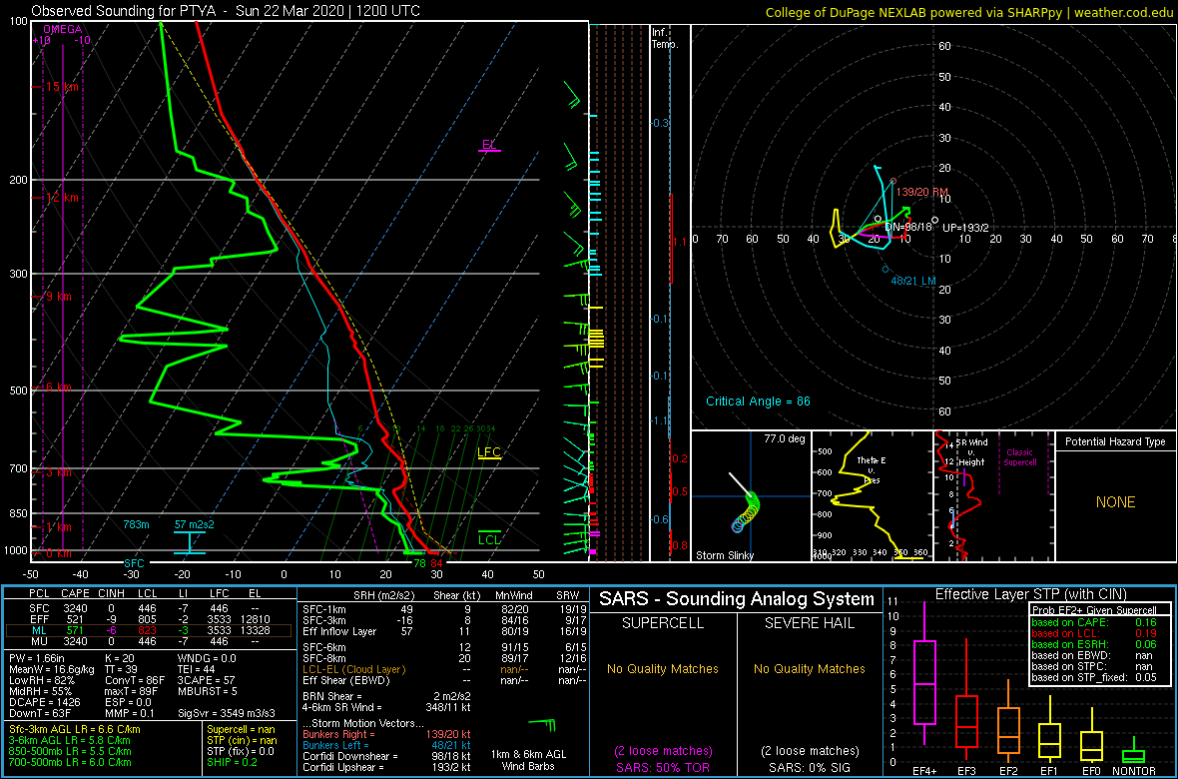The width and height of the screenshot is (1178, 779).
Task: Click the 'Supercell = nan' index
Action: pyautogui.click(x=243, y=729)
